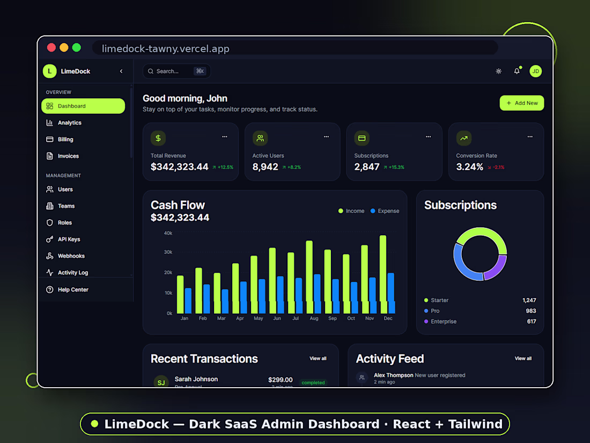Collapse the sidebar with the chevron

pyautogui.click(x=121, y=71)
